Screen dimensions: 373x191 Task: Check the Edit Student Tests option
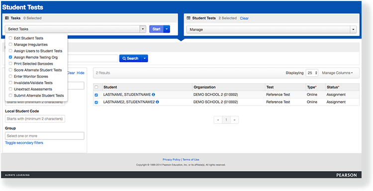(10, 38)
